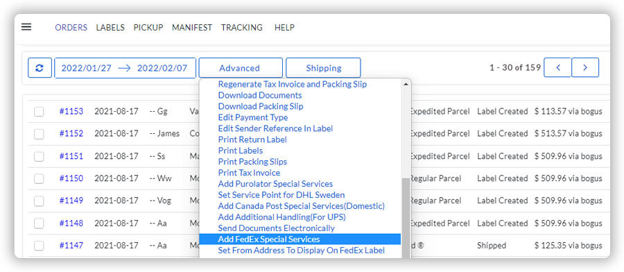Open order link #1148

(71, 223)
